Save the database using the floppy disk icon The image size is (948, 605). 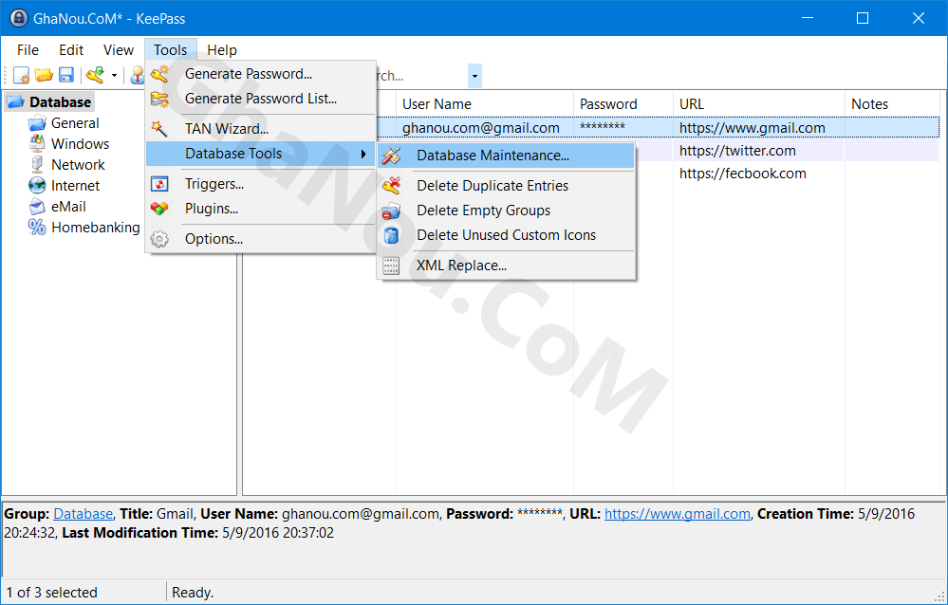(65, 76)
